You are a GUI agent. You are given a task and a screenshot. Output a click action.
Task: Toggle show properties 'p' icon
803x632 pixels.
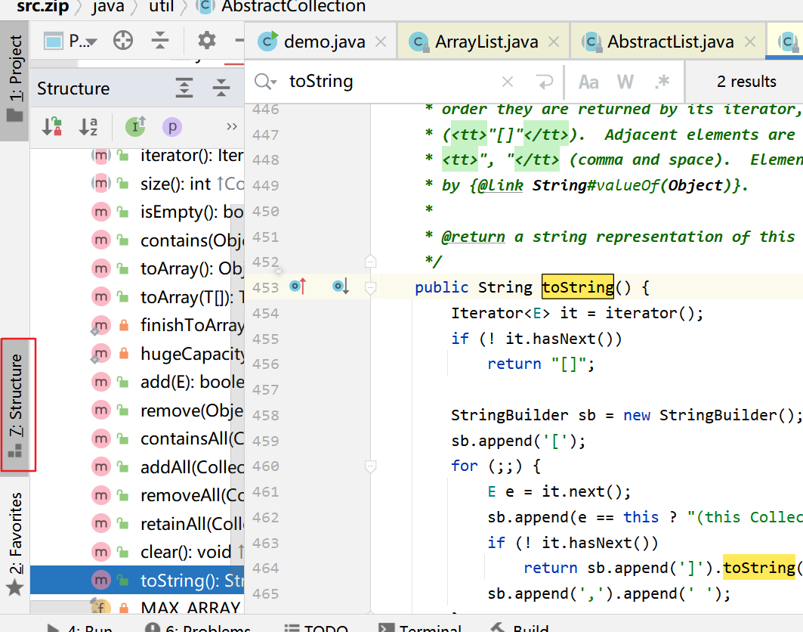click(172, 126)
